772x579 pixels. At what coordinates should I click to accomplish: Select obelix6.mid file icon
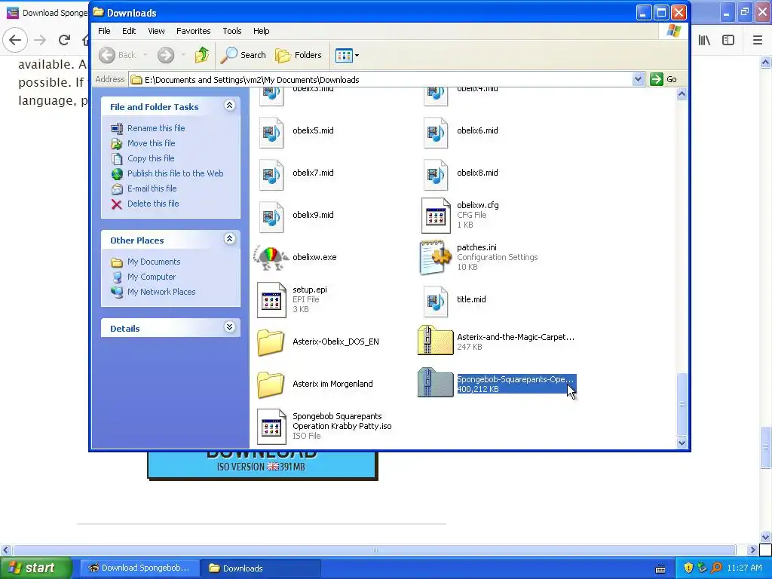click(x=436, y=132)
